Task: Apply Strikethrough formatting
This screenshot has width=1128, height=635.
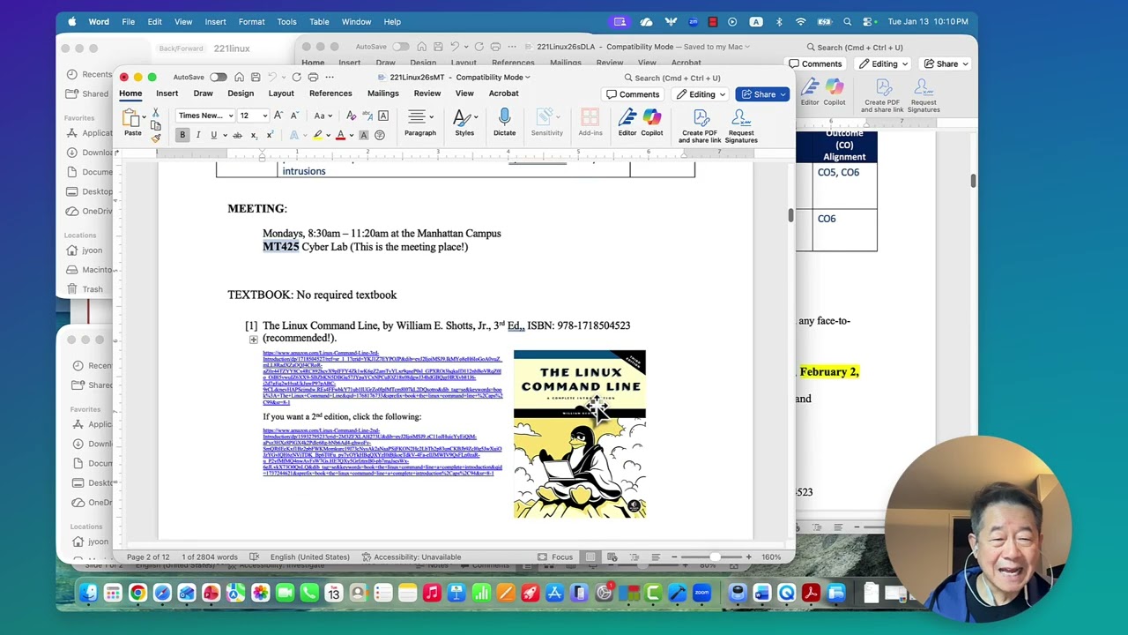Action: pyautogui.click(x=237, y=135)
